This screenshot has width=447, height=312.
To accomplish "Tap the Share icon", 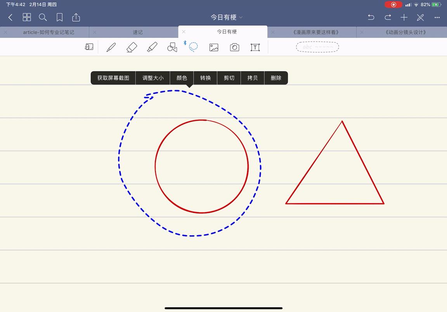I will 76,17.
